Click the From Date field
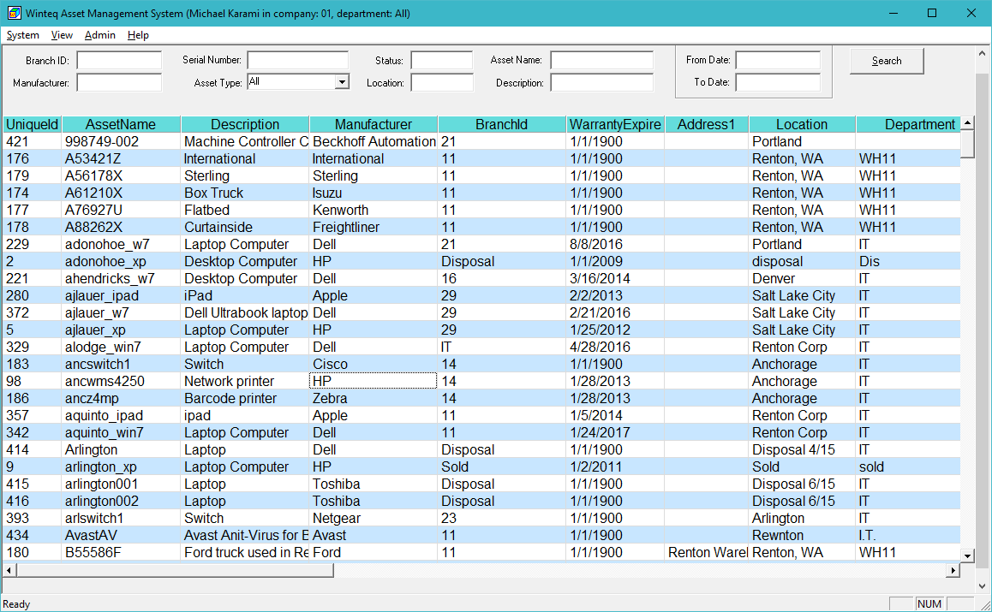Screen dimensions: 992x612 (778, 60)
